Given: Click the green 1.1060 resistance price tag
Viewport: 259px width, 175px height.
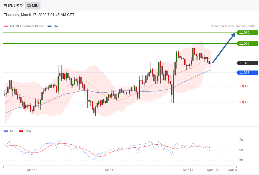Looking at the screenshot, I should tap(247, 43).
